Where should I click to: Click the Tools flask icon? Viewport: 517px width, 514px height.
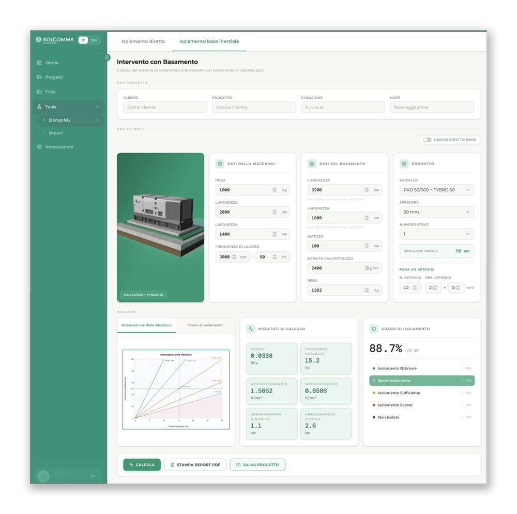tap(39, 107)
